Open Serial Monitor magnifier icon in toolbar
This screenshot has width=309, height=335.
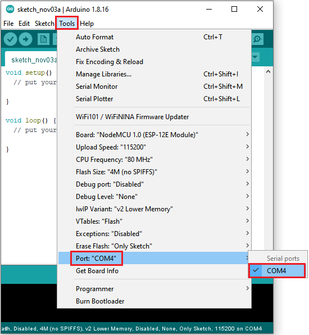coord(257,39)
